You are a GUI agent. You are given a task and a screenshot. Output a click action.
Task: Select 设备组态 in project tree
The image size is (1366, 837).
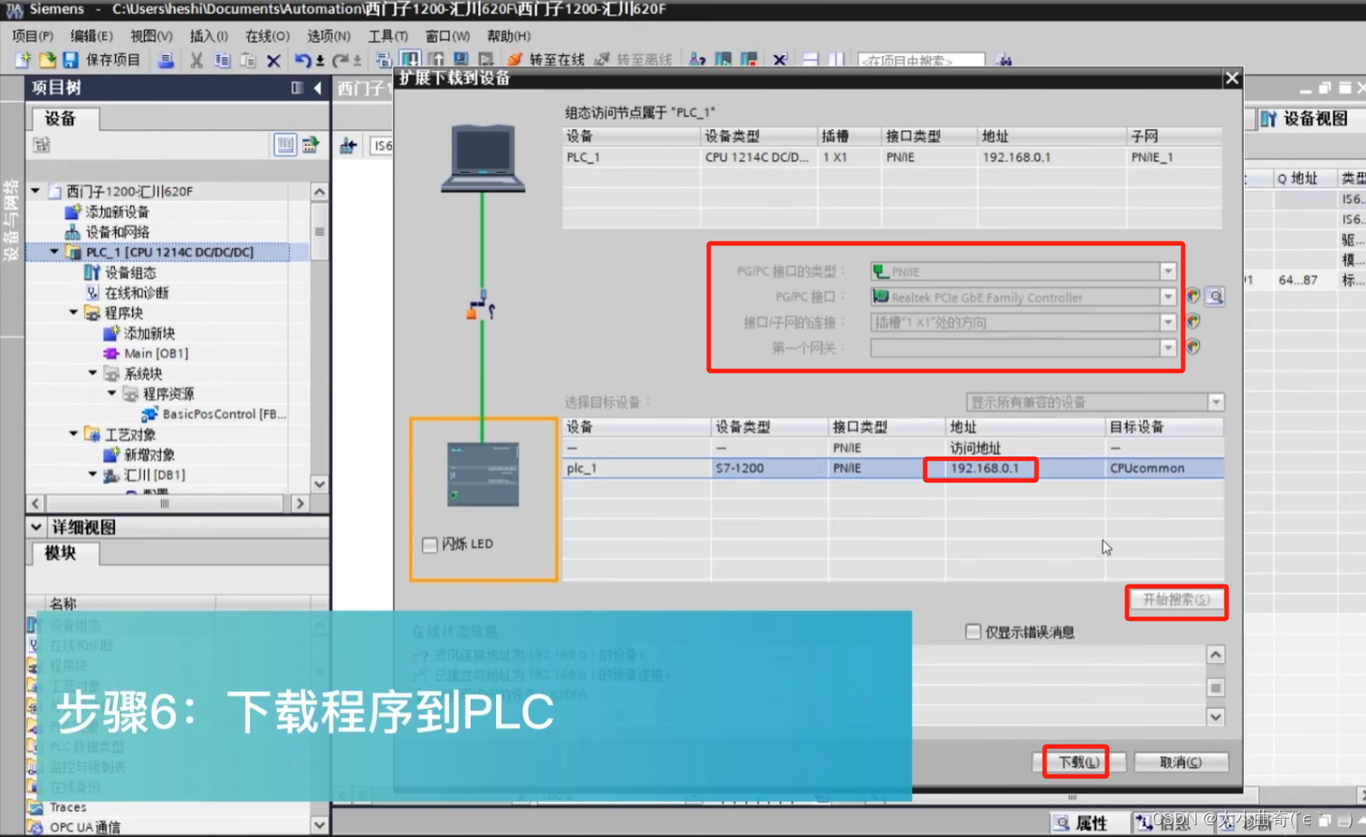(130, 272)
